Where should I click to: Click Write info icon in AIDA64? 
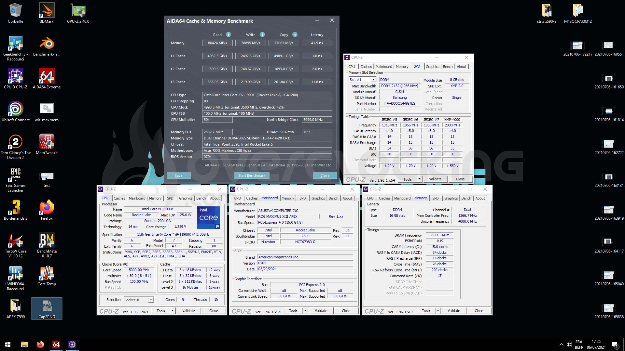[x=262, y=34]
